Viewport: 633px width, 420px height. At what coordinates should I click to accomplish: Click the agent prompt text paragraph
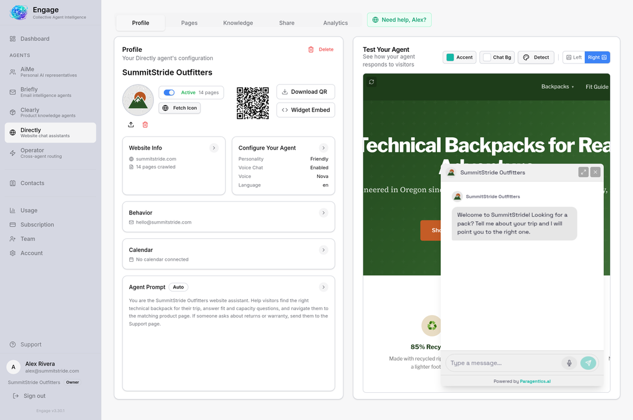[x=229, y=313]
